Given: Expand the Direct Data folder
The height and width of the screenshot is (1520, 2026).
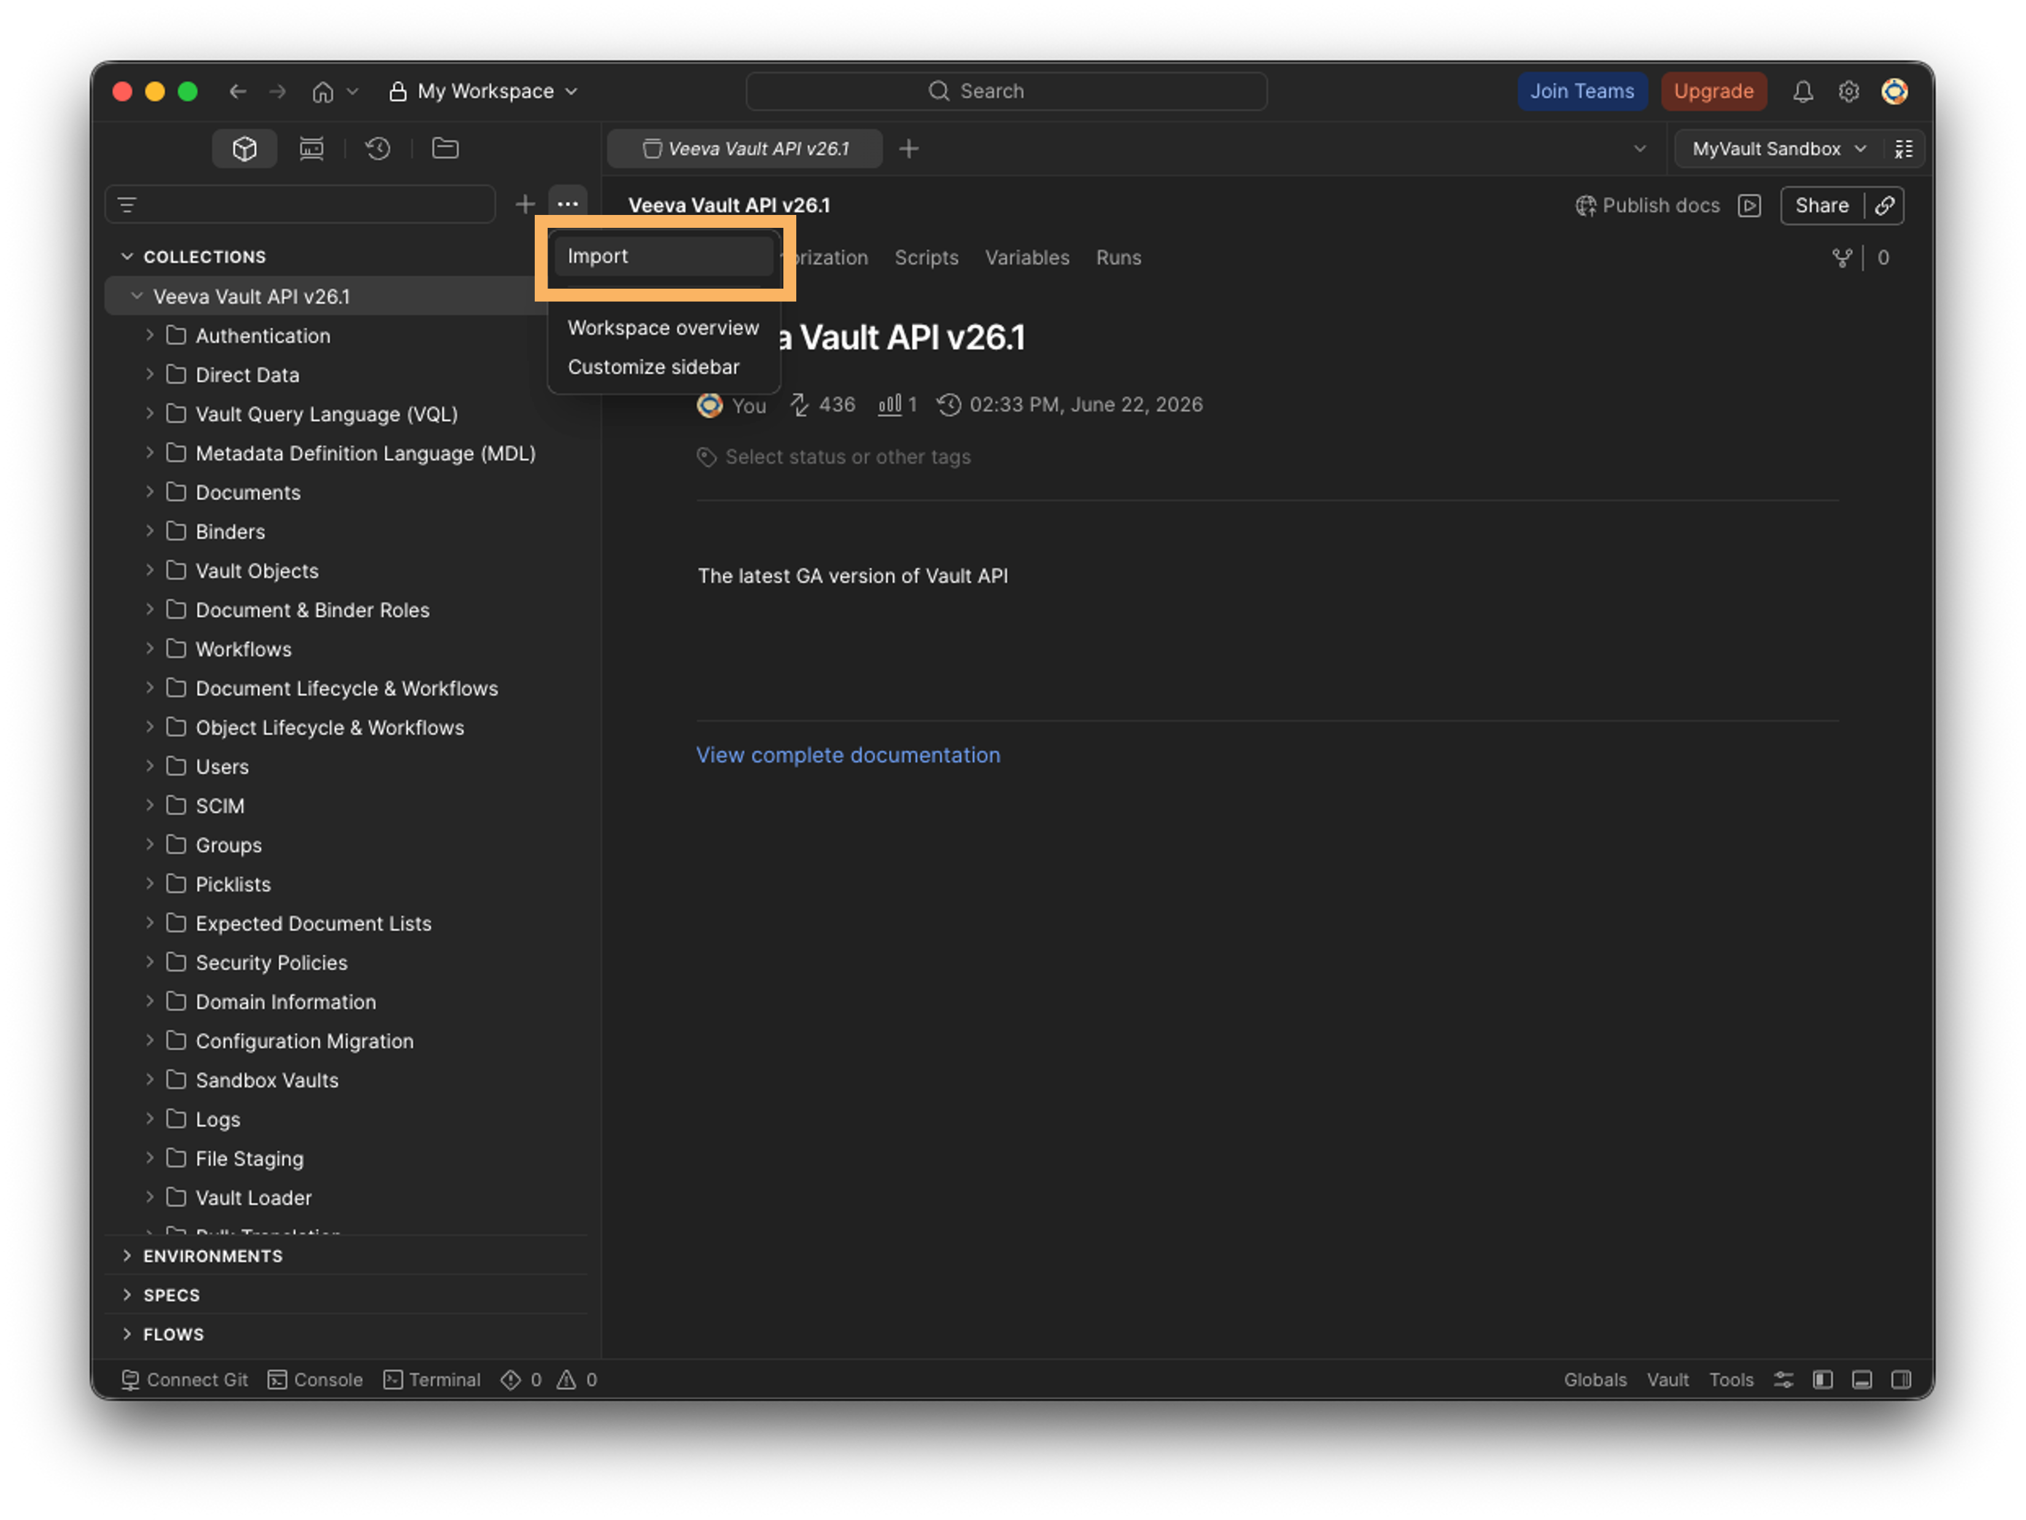Looking at the screenshot, I should [149, 375].
